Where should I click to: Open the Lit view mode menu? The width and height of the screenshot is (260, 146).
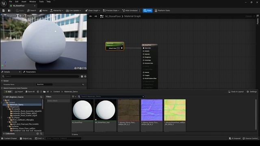pos(22,16)
